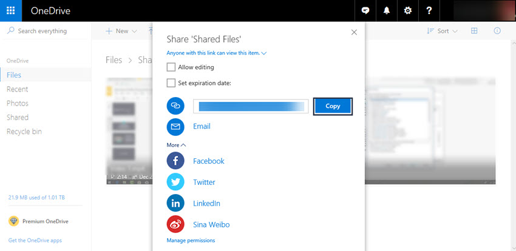Screen dimensions: 516x251
Task: Open the notifications bell
Action: tap(386, 10)
